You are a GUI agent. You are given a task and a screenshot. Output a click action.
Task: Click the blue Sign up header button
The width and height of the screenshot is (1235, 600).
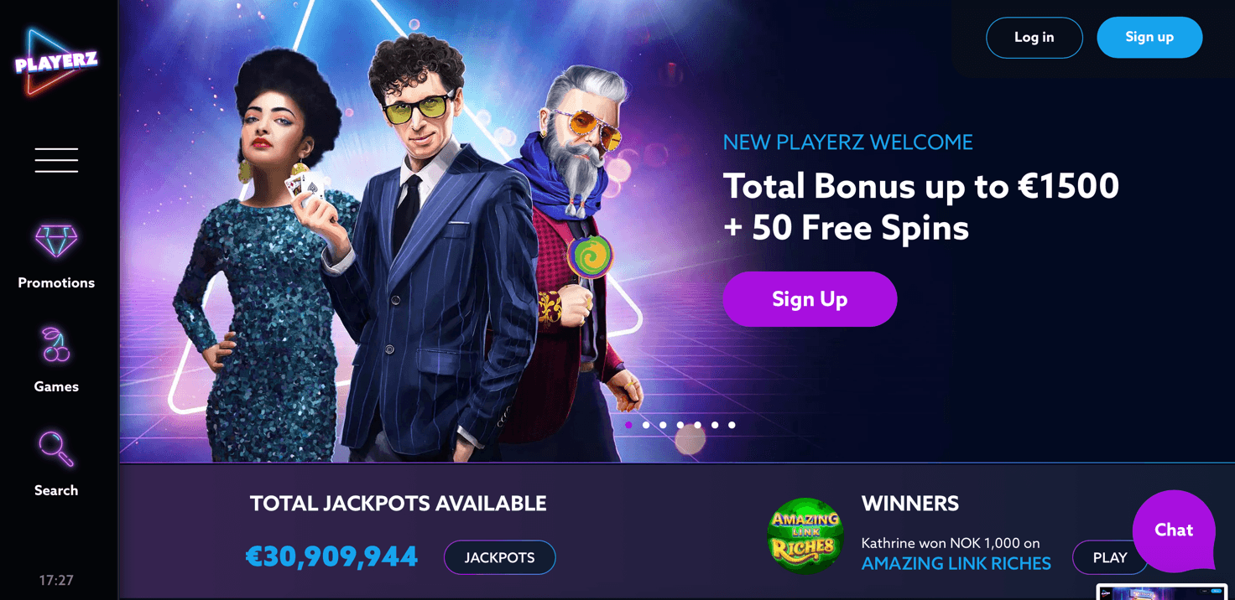1149,38
